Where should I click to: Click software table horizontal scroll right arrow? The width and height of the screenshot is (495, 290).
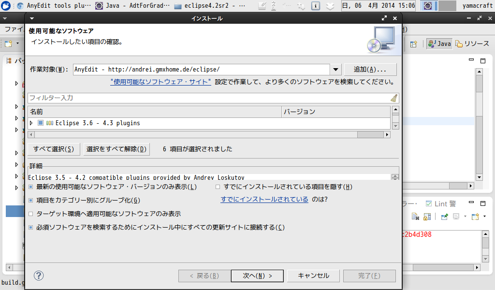click(x=387, y=135)
